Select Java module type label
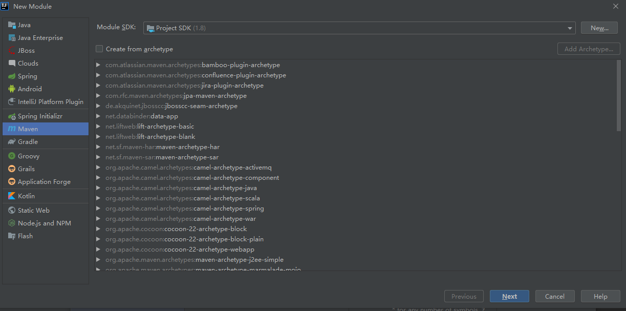Image resolution: width=626 pixels, height=311 pixels. [x=24, y=25]
